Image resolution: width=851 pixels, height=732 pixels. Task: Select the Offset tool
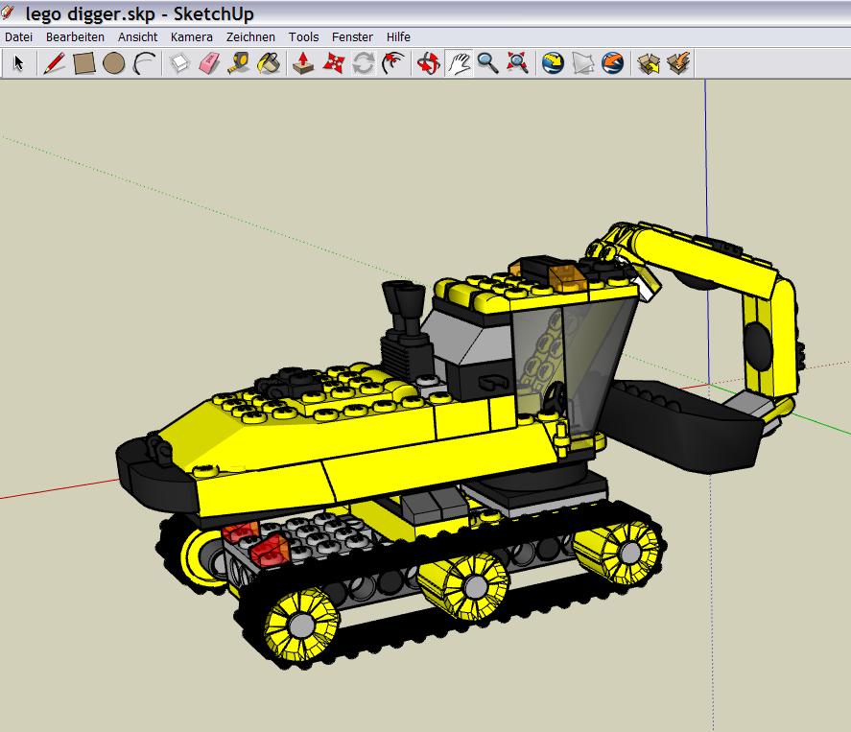pyautogui.click(x=393, y=63)
